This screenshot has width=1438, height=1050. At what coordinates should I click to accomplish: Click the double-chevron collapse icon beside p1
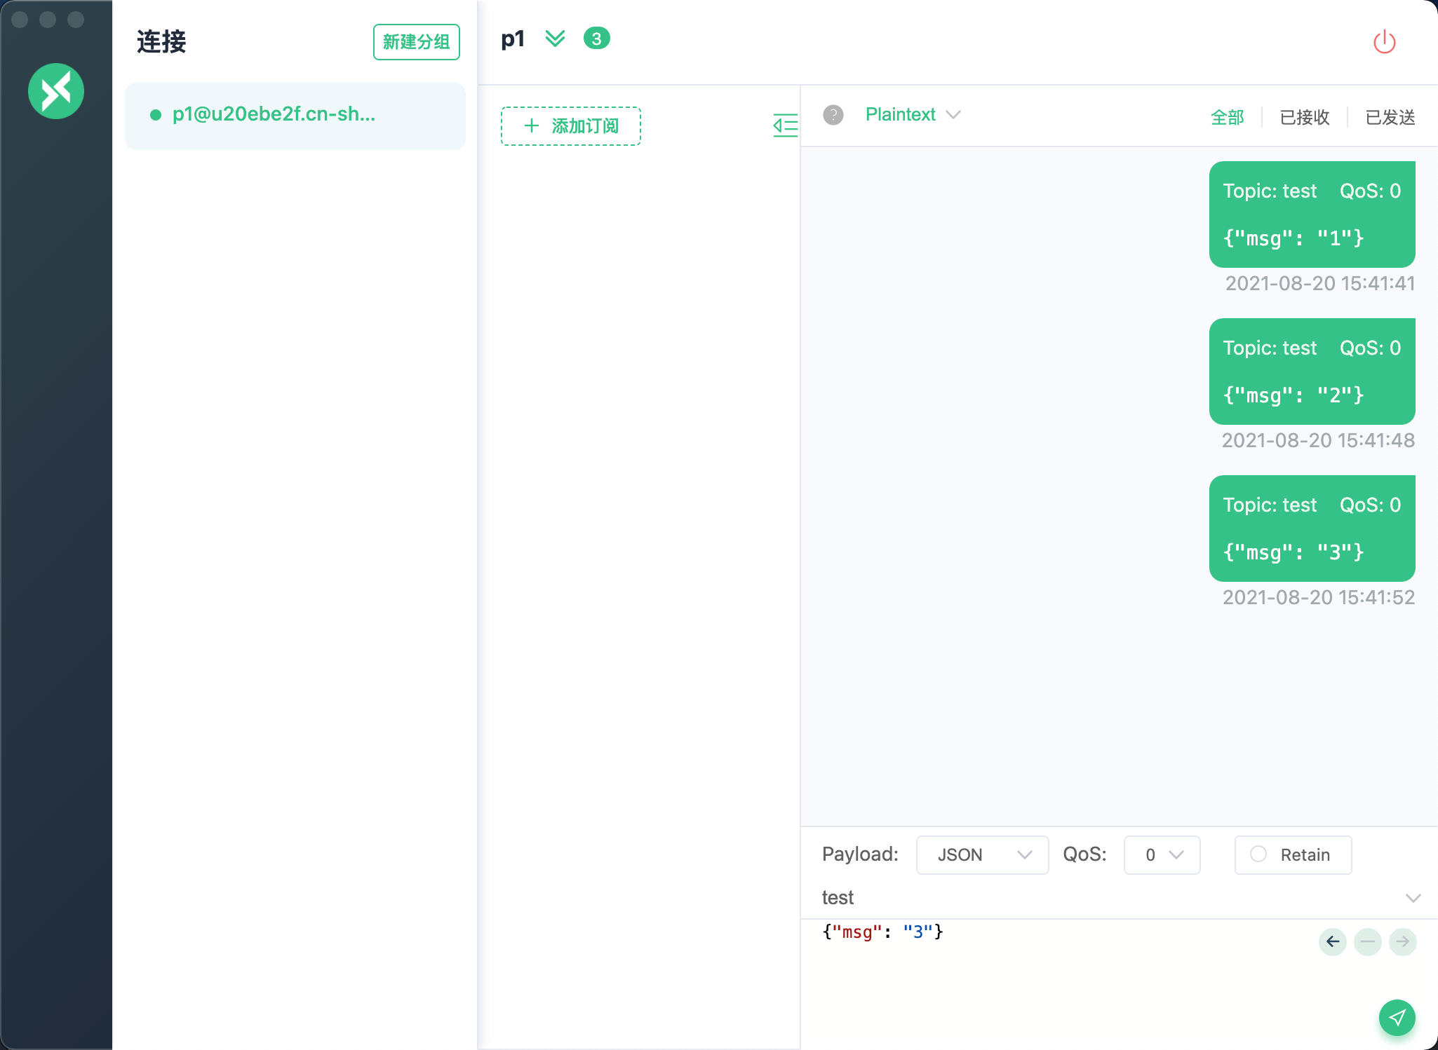[555, 39]
